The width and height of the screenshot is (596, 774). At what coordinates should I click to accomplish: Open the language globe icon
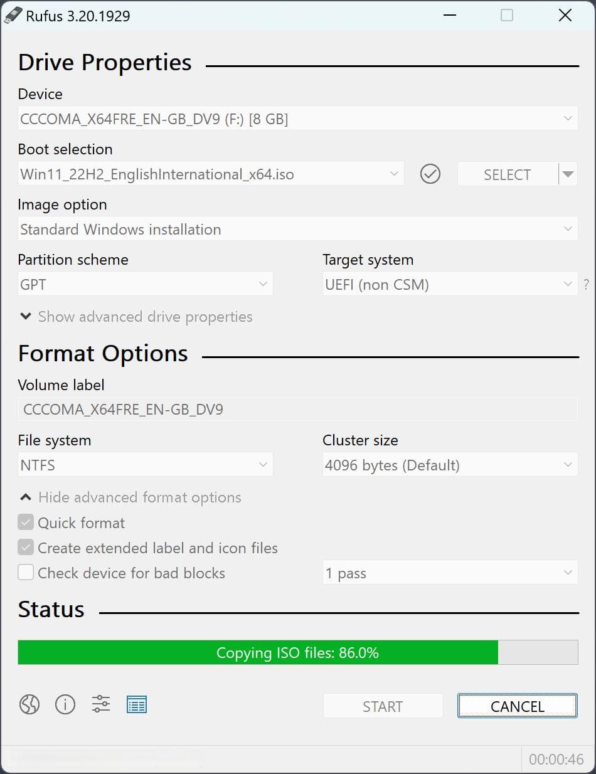(29, 705)
